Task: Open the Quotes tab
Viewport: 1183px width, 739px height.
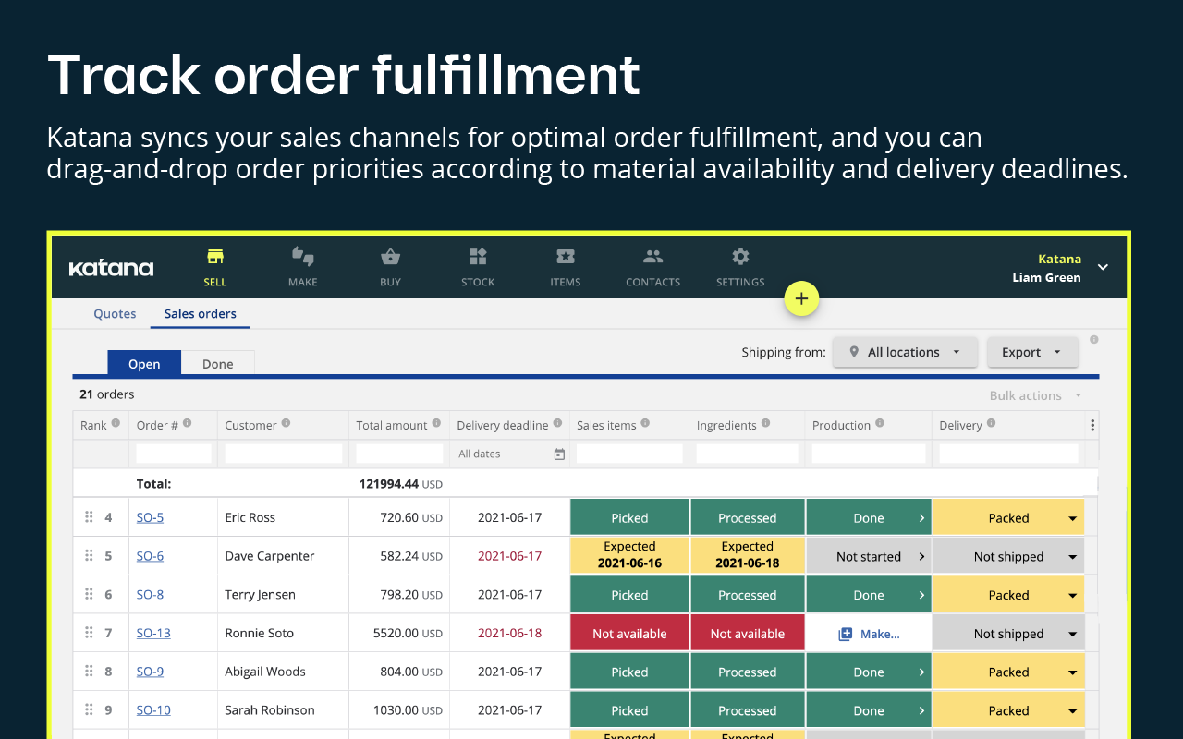Action: pos(115,314)
